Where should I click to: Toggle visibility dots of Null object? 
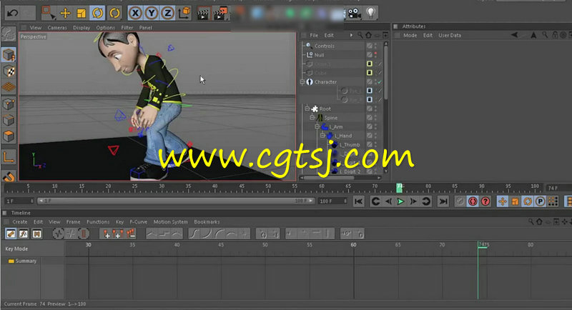[x=376, y=55]
